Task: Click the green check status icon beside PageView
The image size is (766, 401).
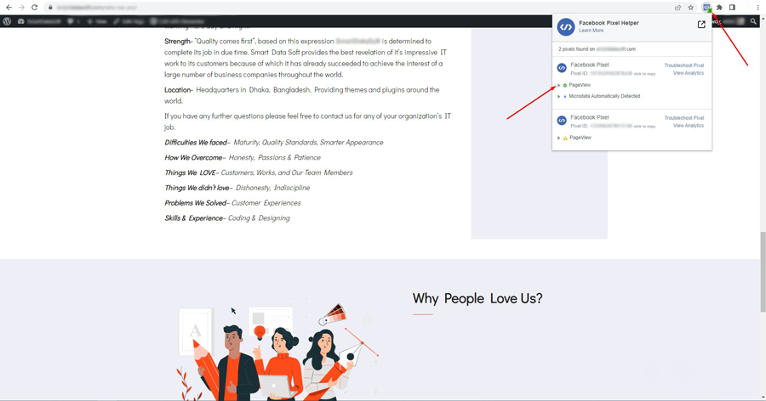Action: [x=565, y=85]
